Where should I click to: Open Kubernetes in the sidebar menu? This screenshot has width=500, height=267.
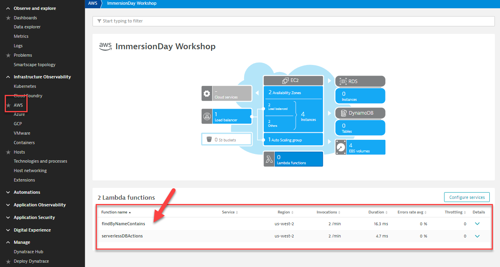(25, 86)
